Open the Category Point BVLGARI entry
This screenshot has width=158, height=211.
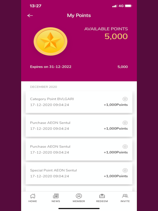(79, 102)
